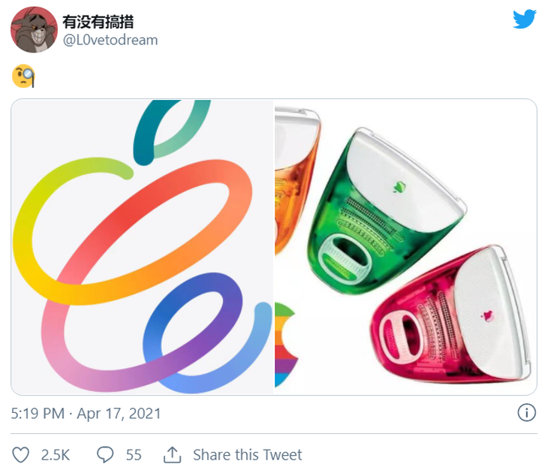Like the tweet with the heart icon
This screenshot has width=548, height=473.
pos(20,455)
